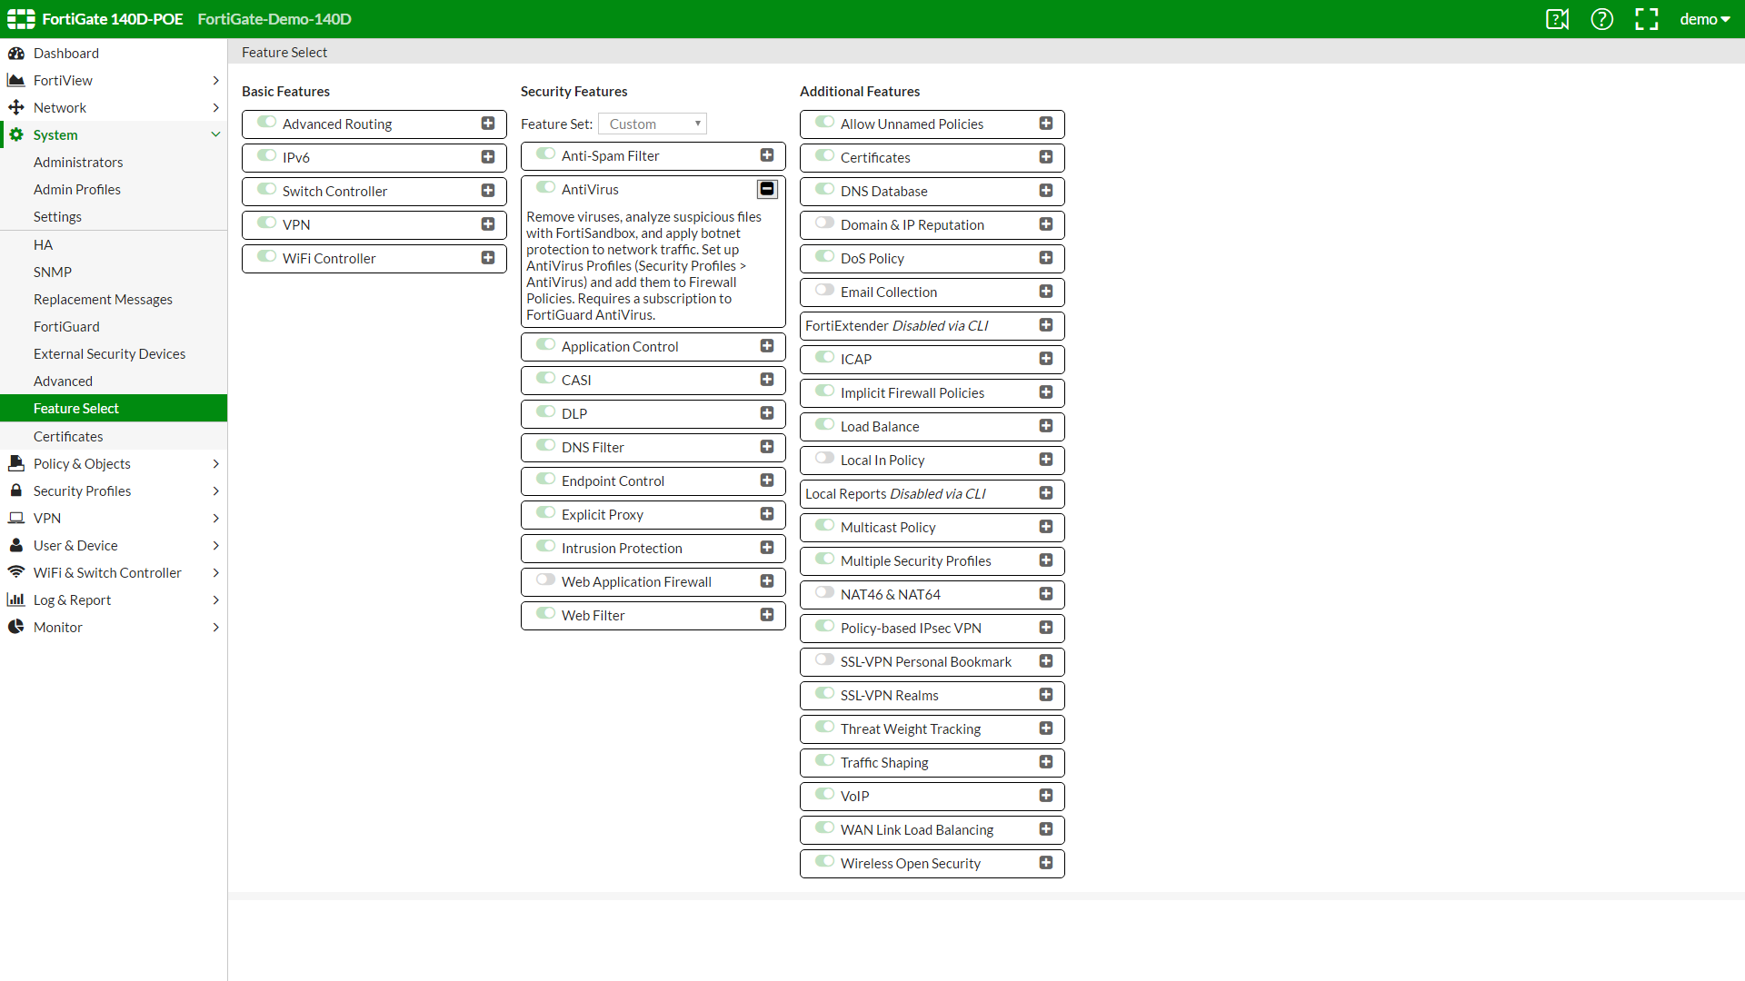Click the help question mark icon
This screenshot has height=981, width=1745.
pyautogui.click(x=1601, y=19)
